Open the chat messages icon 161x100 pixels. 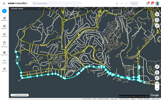pos(152,3)
